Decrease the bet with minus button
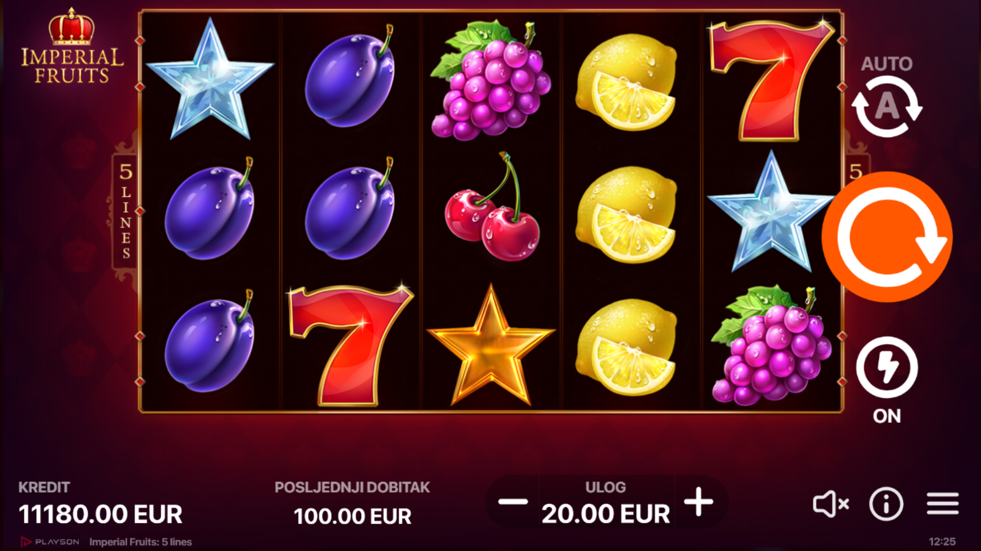 tap(513, 501)
